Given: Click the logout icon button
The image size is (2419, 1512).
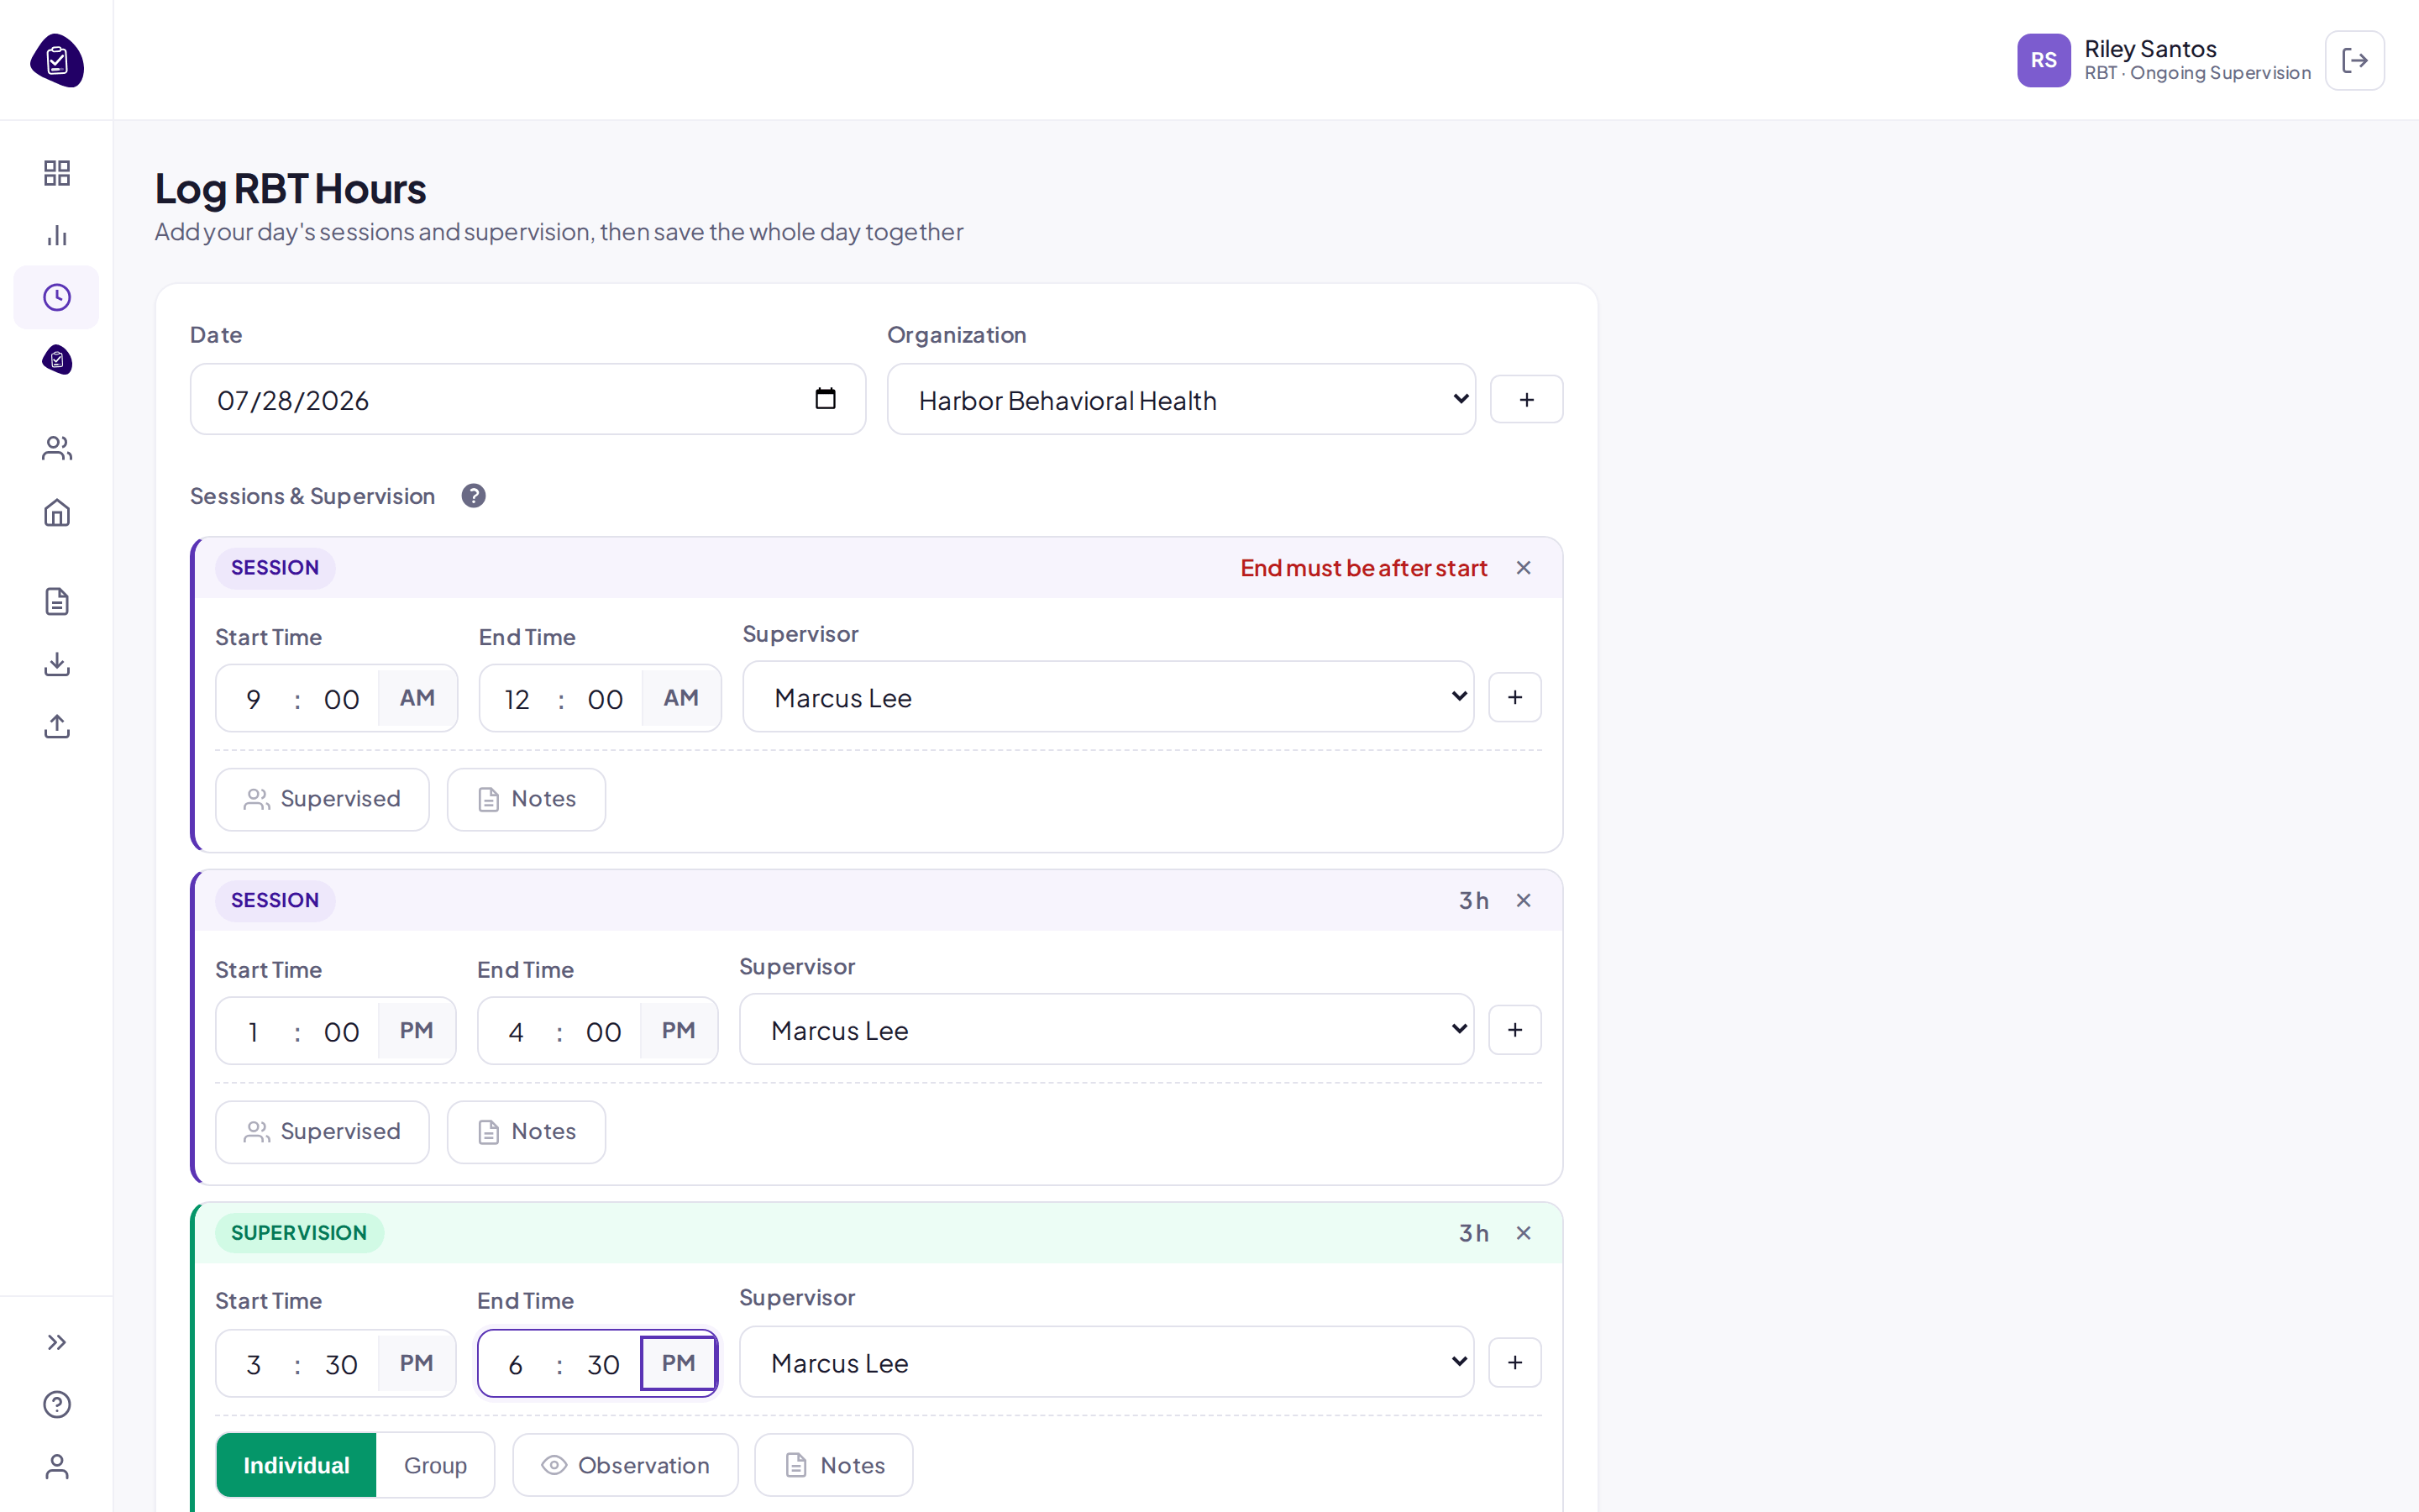Looking at the screenshot, I should (2354, 60).
